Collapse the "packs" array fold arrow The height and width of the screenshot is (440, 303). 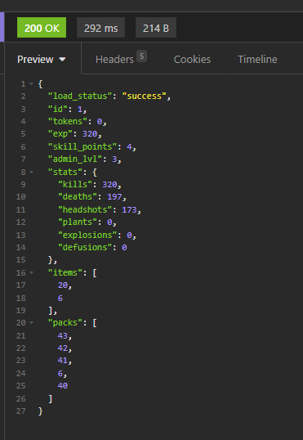(31, 323)
